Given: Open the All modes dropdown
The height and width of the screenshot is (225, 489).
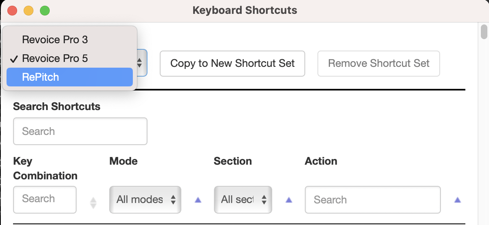Looking at the screenshot, I should (x=145, y=200).
